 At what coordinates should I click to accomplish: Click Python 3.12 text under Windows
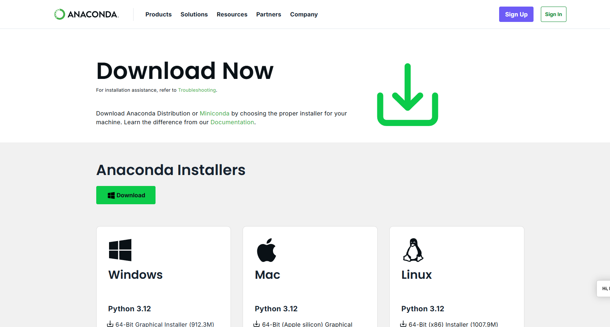(x=130, y=309)
